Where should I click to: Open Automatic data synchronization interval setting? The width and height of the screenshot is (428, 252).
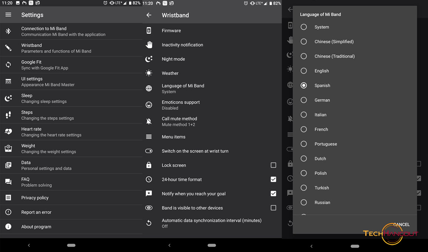point(212,223)
